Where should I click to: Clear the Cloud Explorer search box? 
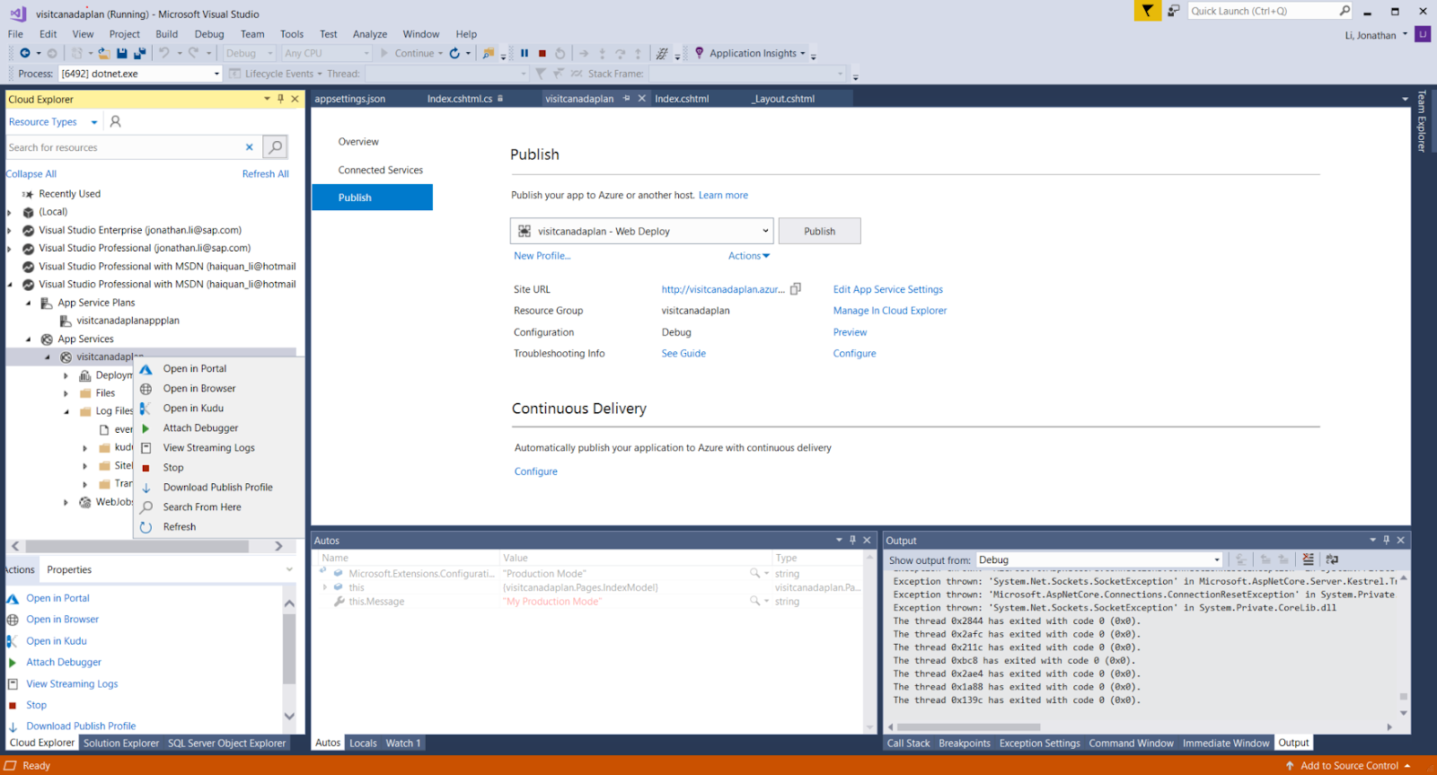point(250,147)
